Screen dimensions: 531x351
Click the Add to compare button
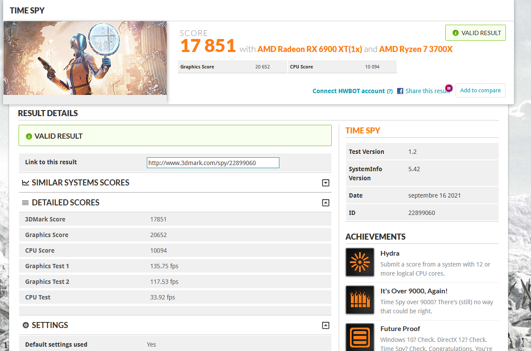click(x=480, y=91)
